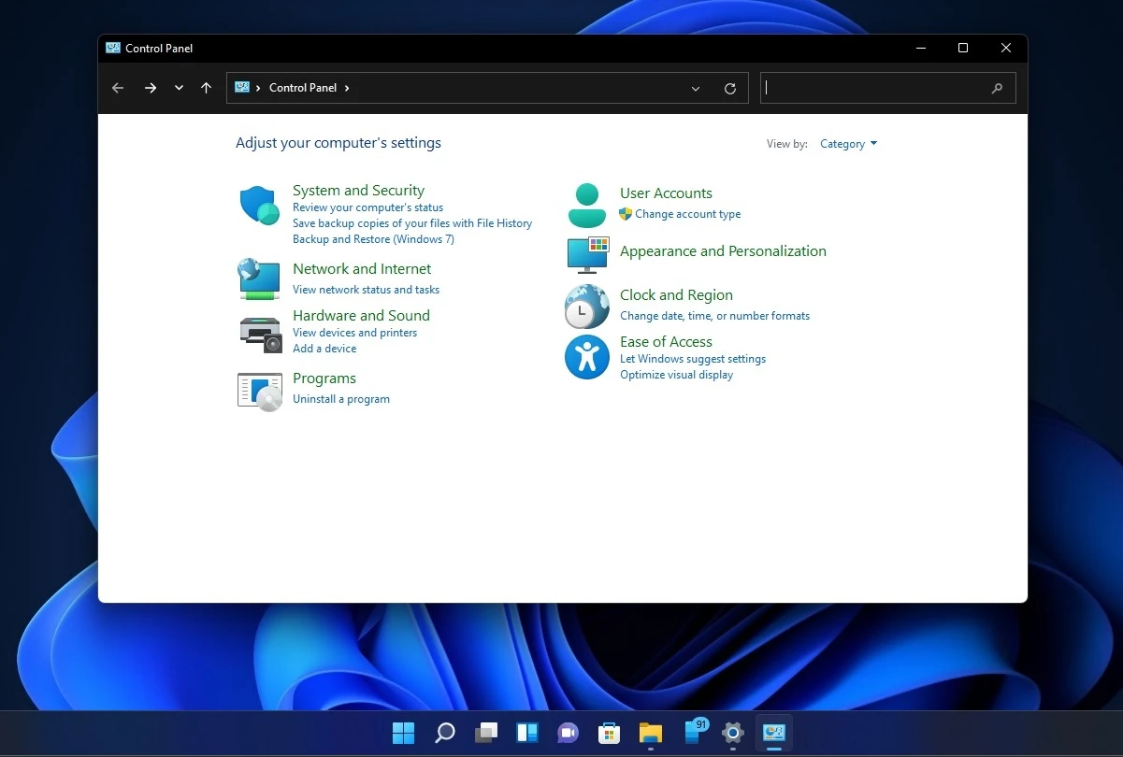Launch Microsoft Store from the taskbar

click(610, 733)
